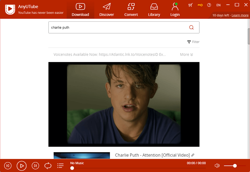The height and width of the screenshot is (172, 250).
Task: Minimize the AnyUTube window
Action: pos(228,5)
